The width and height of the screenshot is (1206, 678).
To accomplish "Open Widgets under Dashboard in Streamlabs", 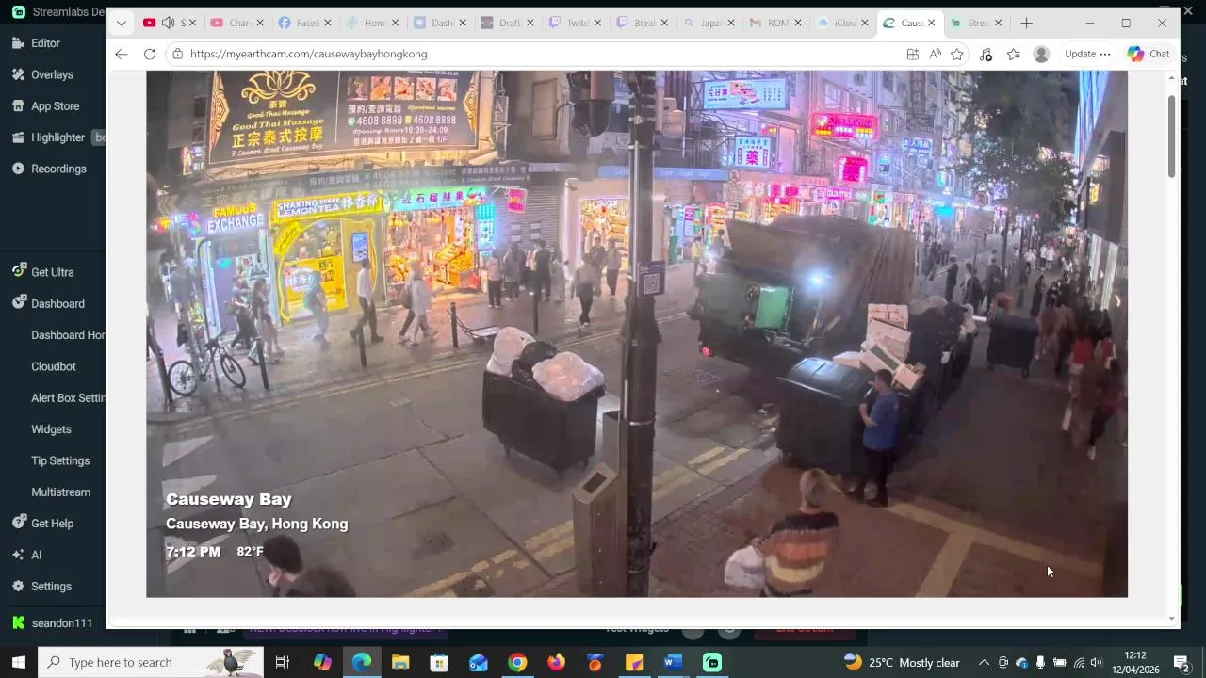I will click(x=51, y=429).
